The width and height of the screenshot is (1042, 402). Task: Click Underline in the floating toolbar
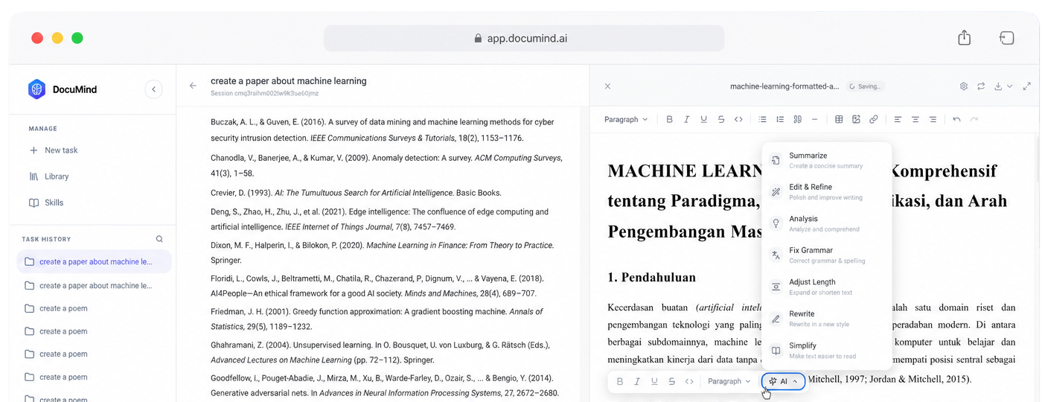tap(654, 381)
